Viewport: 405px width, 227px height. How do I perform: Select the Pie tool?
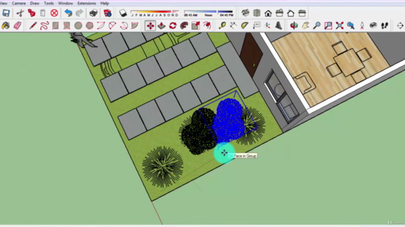(x=135, y=26)
